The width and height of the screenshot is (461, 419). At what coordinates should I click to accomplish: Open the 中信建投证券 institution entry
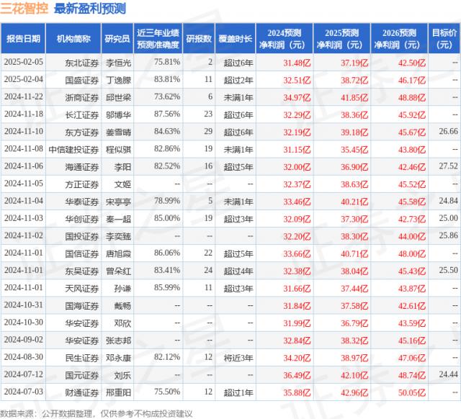tap(71, 148)
